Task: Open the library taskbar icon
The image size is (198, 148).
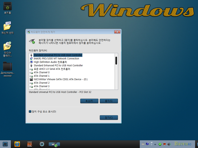Action: pos(30,144)
